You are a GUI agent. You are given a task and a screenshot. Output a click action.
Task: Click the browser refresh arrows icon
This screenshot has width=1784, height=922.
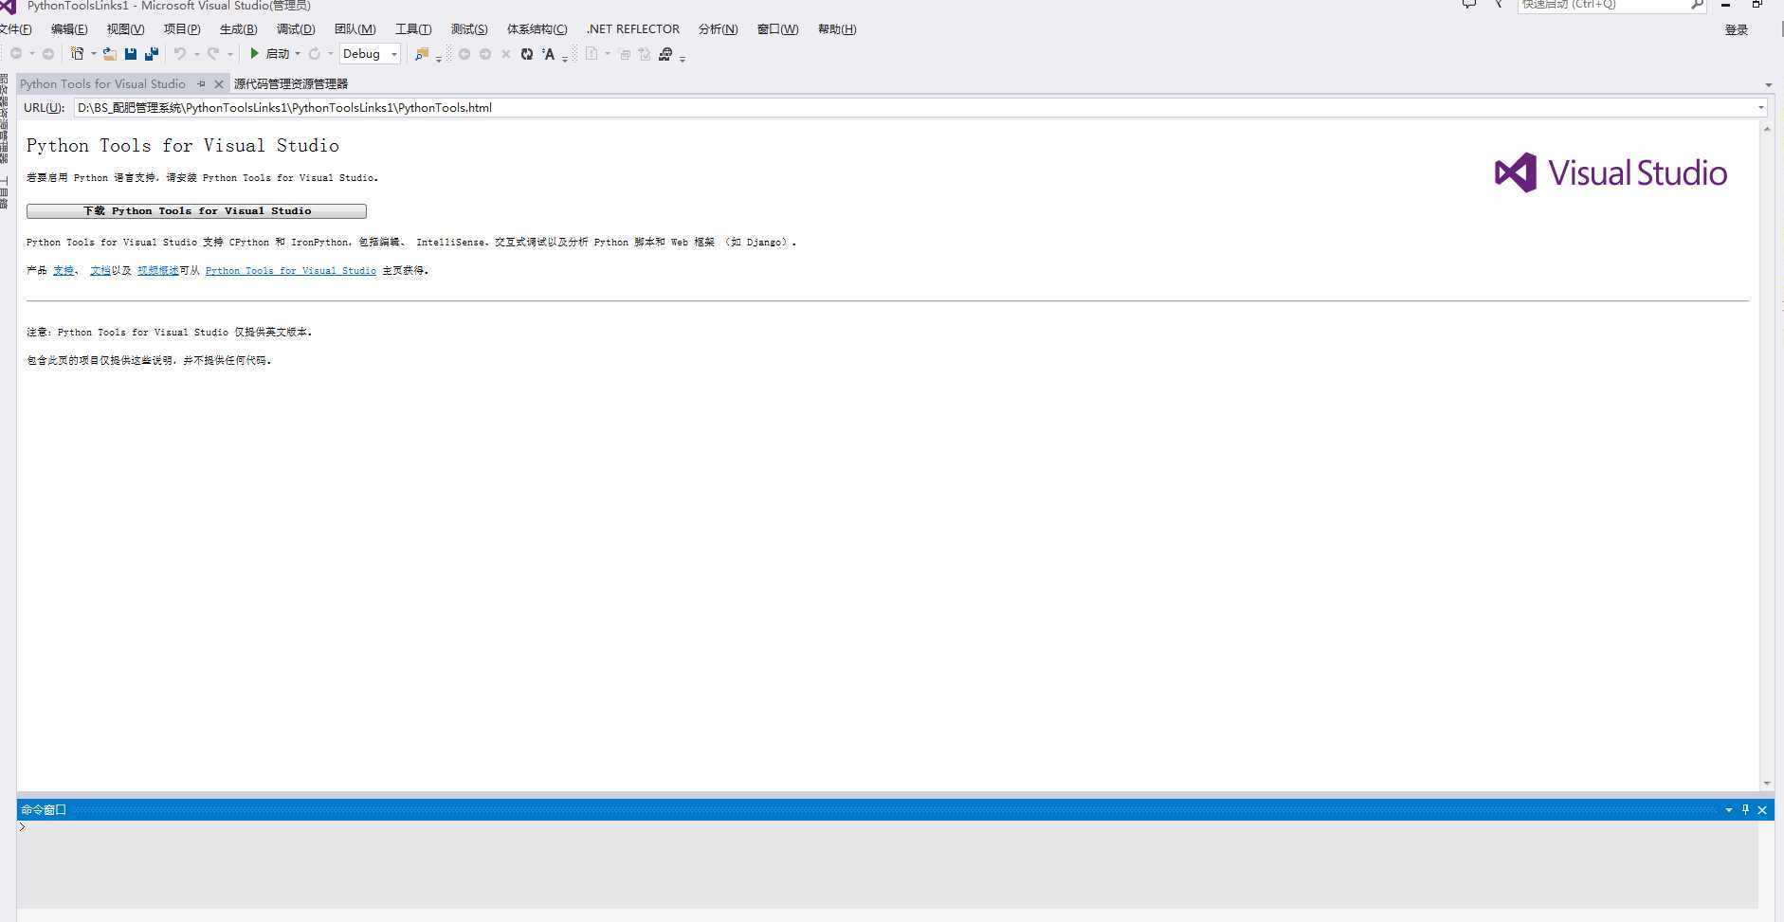(x=527, y=54)
